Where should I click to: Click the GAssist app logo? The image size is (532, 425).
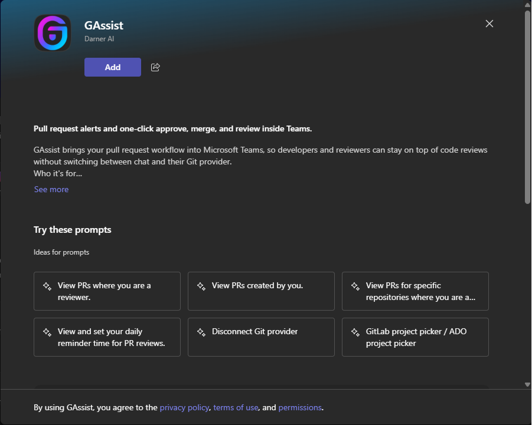(53, 33)
